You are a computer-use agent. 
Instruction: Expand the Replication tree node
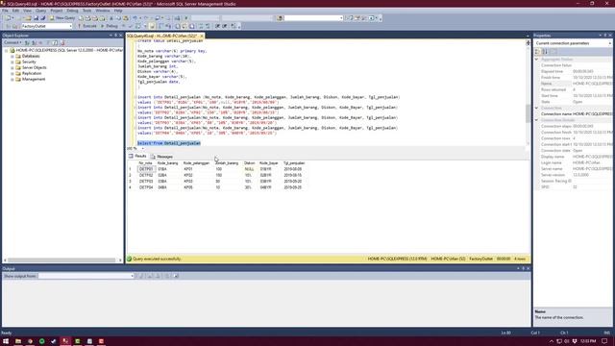click(x=12, y=73)
